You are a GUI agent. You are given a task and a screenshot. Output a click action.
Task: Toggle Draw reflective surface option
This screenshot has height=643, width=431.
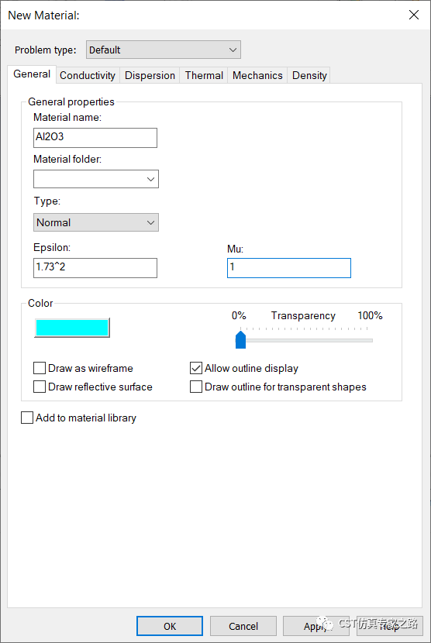point(40,387)
